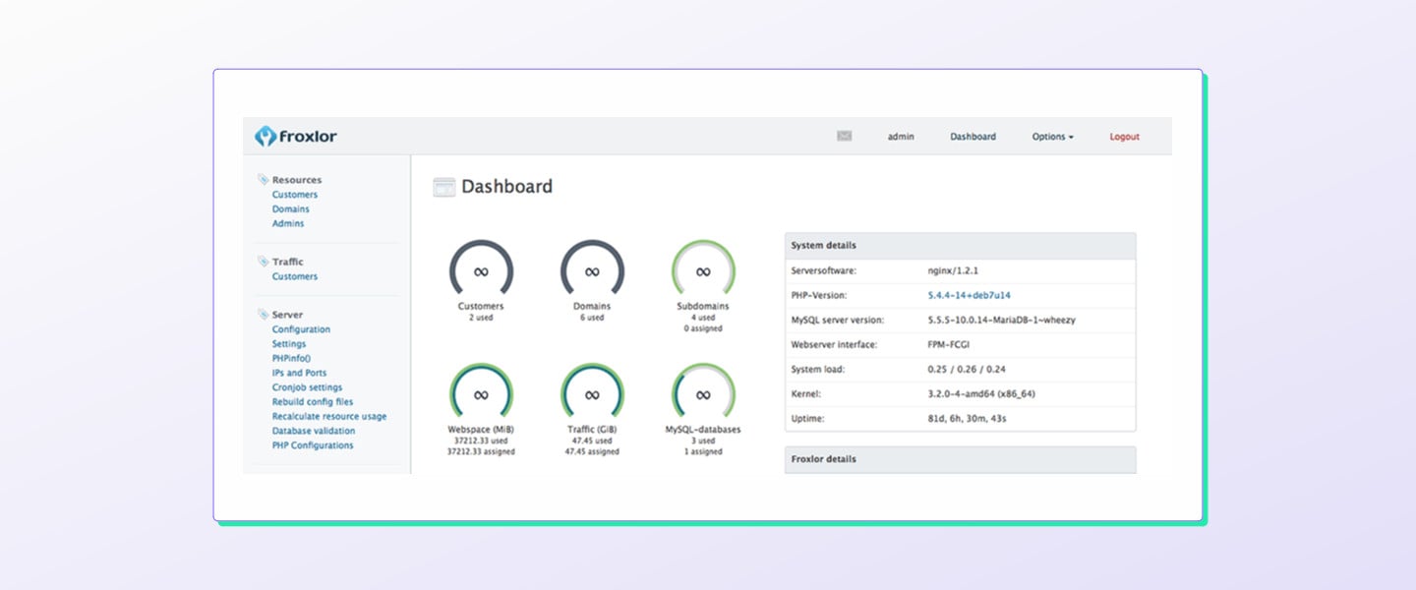This screenshot has height=590, width=1416.
Task: Select Rebuild config files
Action: tap(313, 402)
